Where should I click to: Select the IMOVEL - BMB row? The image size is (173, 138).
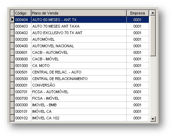point(81,105)
